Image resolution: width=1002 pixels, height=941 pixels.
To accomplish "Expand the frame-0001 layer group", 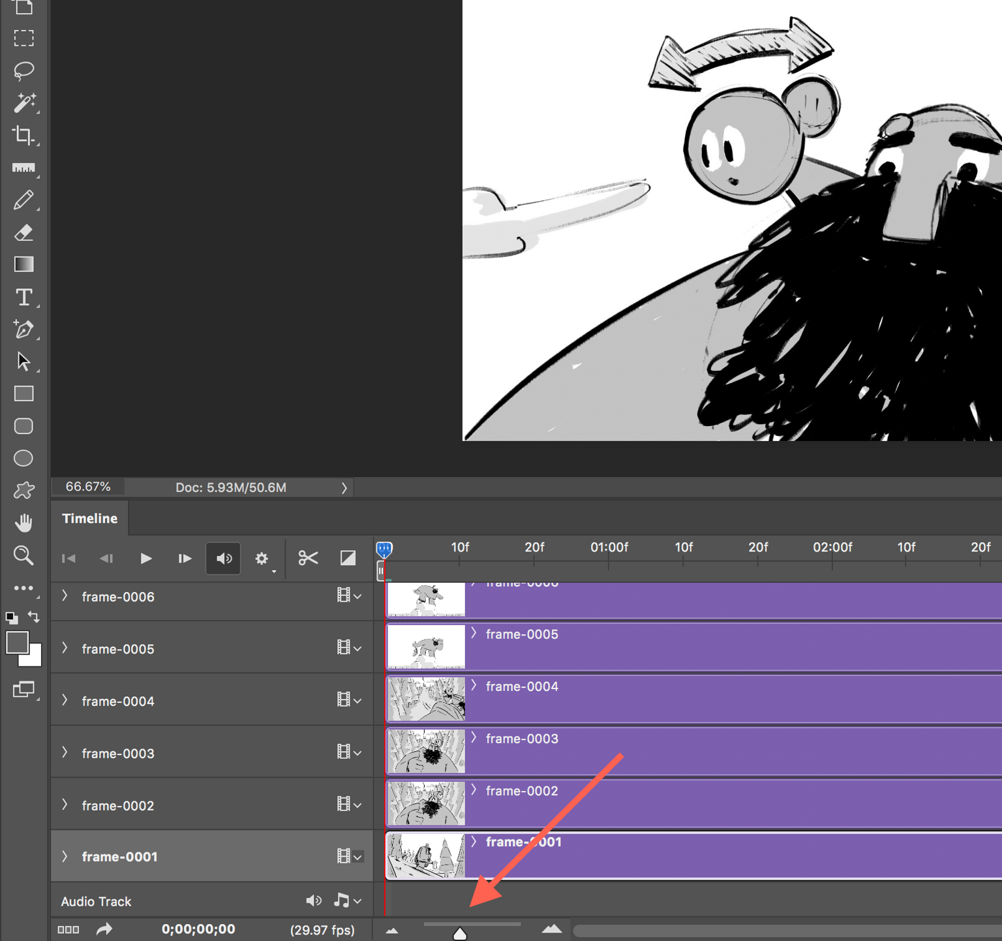I will [x=65, y=856].
